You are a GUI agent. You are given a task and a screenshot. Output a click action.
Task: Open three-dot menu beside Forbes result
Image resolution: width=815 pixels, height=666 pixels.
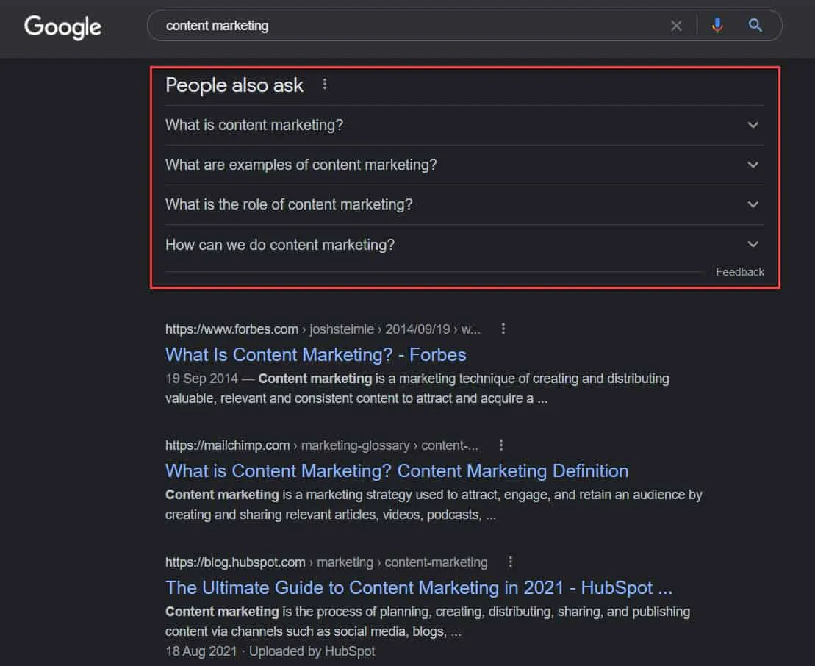[x=503, y=329]
